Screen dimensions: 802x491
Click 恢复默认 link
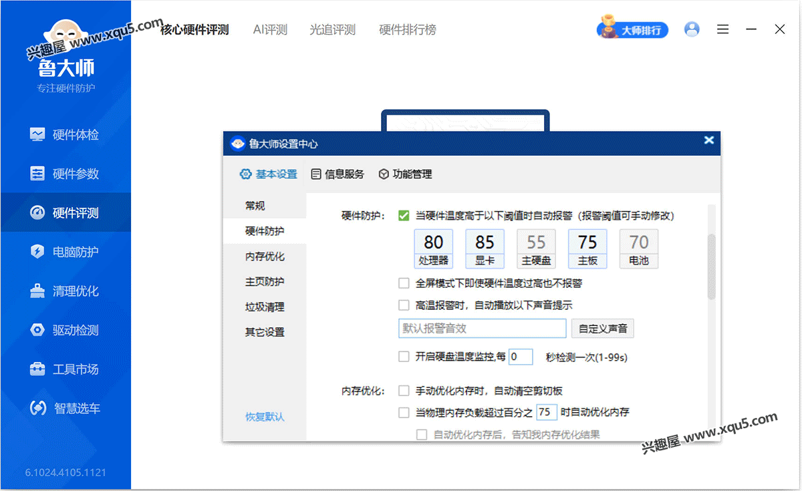coord(265,417)
